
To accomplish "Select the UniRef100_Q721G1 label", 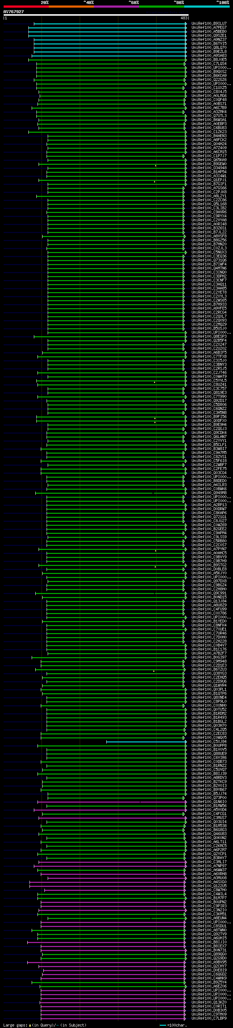I will [x=209, y=517].
